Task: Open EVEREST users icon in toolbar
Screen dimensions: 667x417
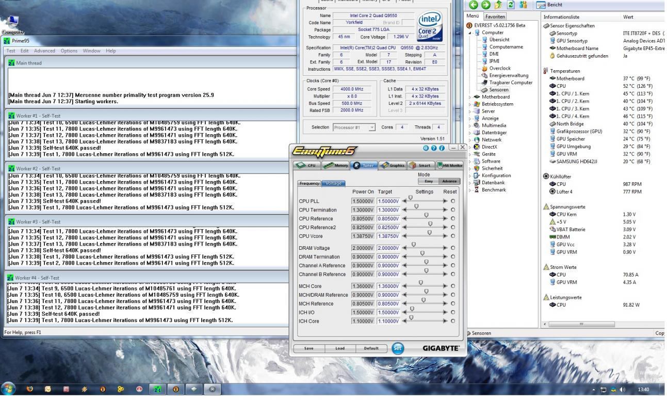Action: [524, 4]
